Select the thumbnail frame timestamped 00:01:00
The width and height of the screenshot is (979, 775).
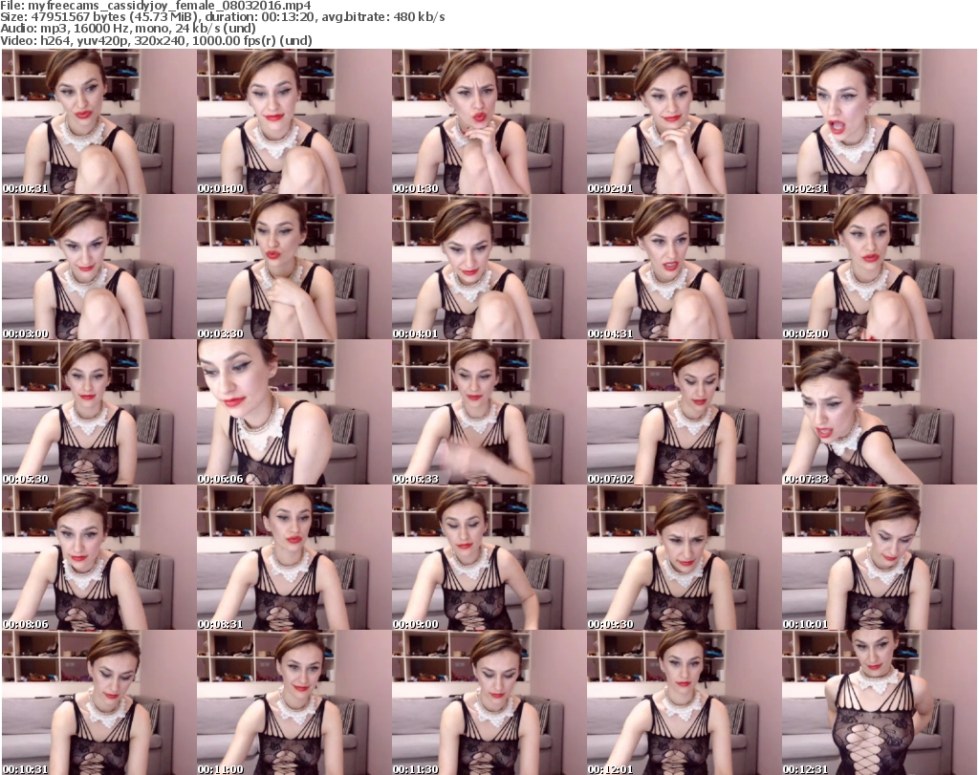pos(294,121)
